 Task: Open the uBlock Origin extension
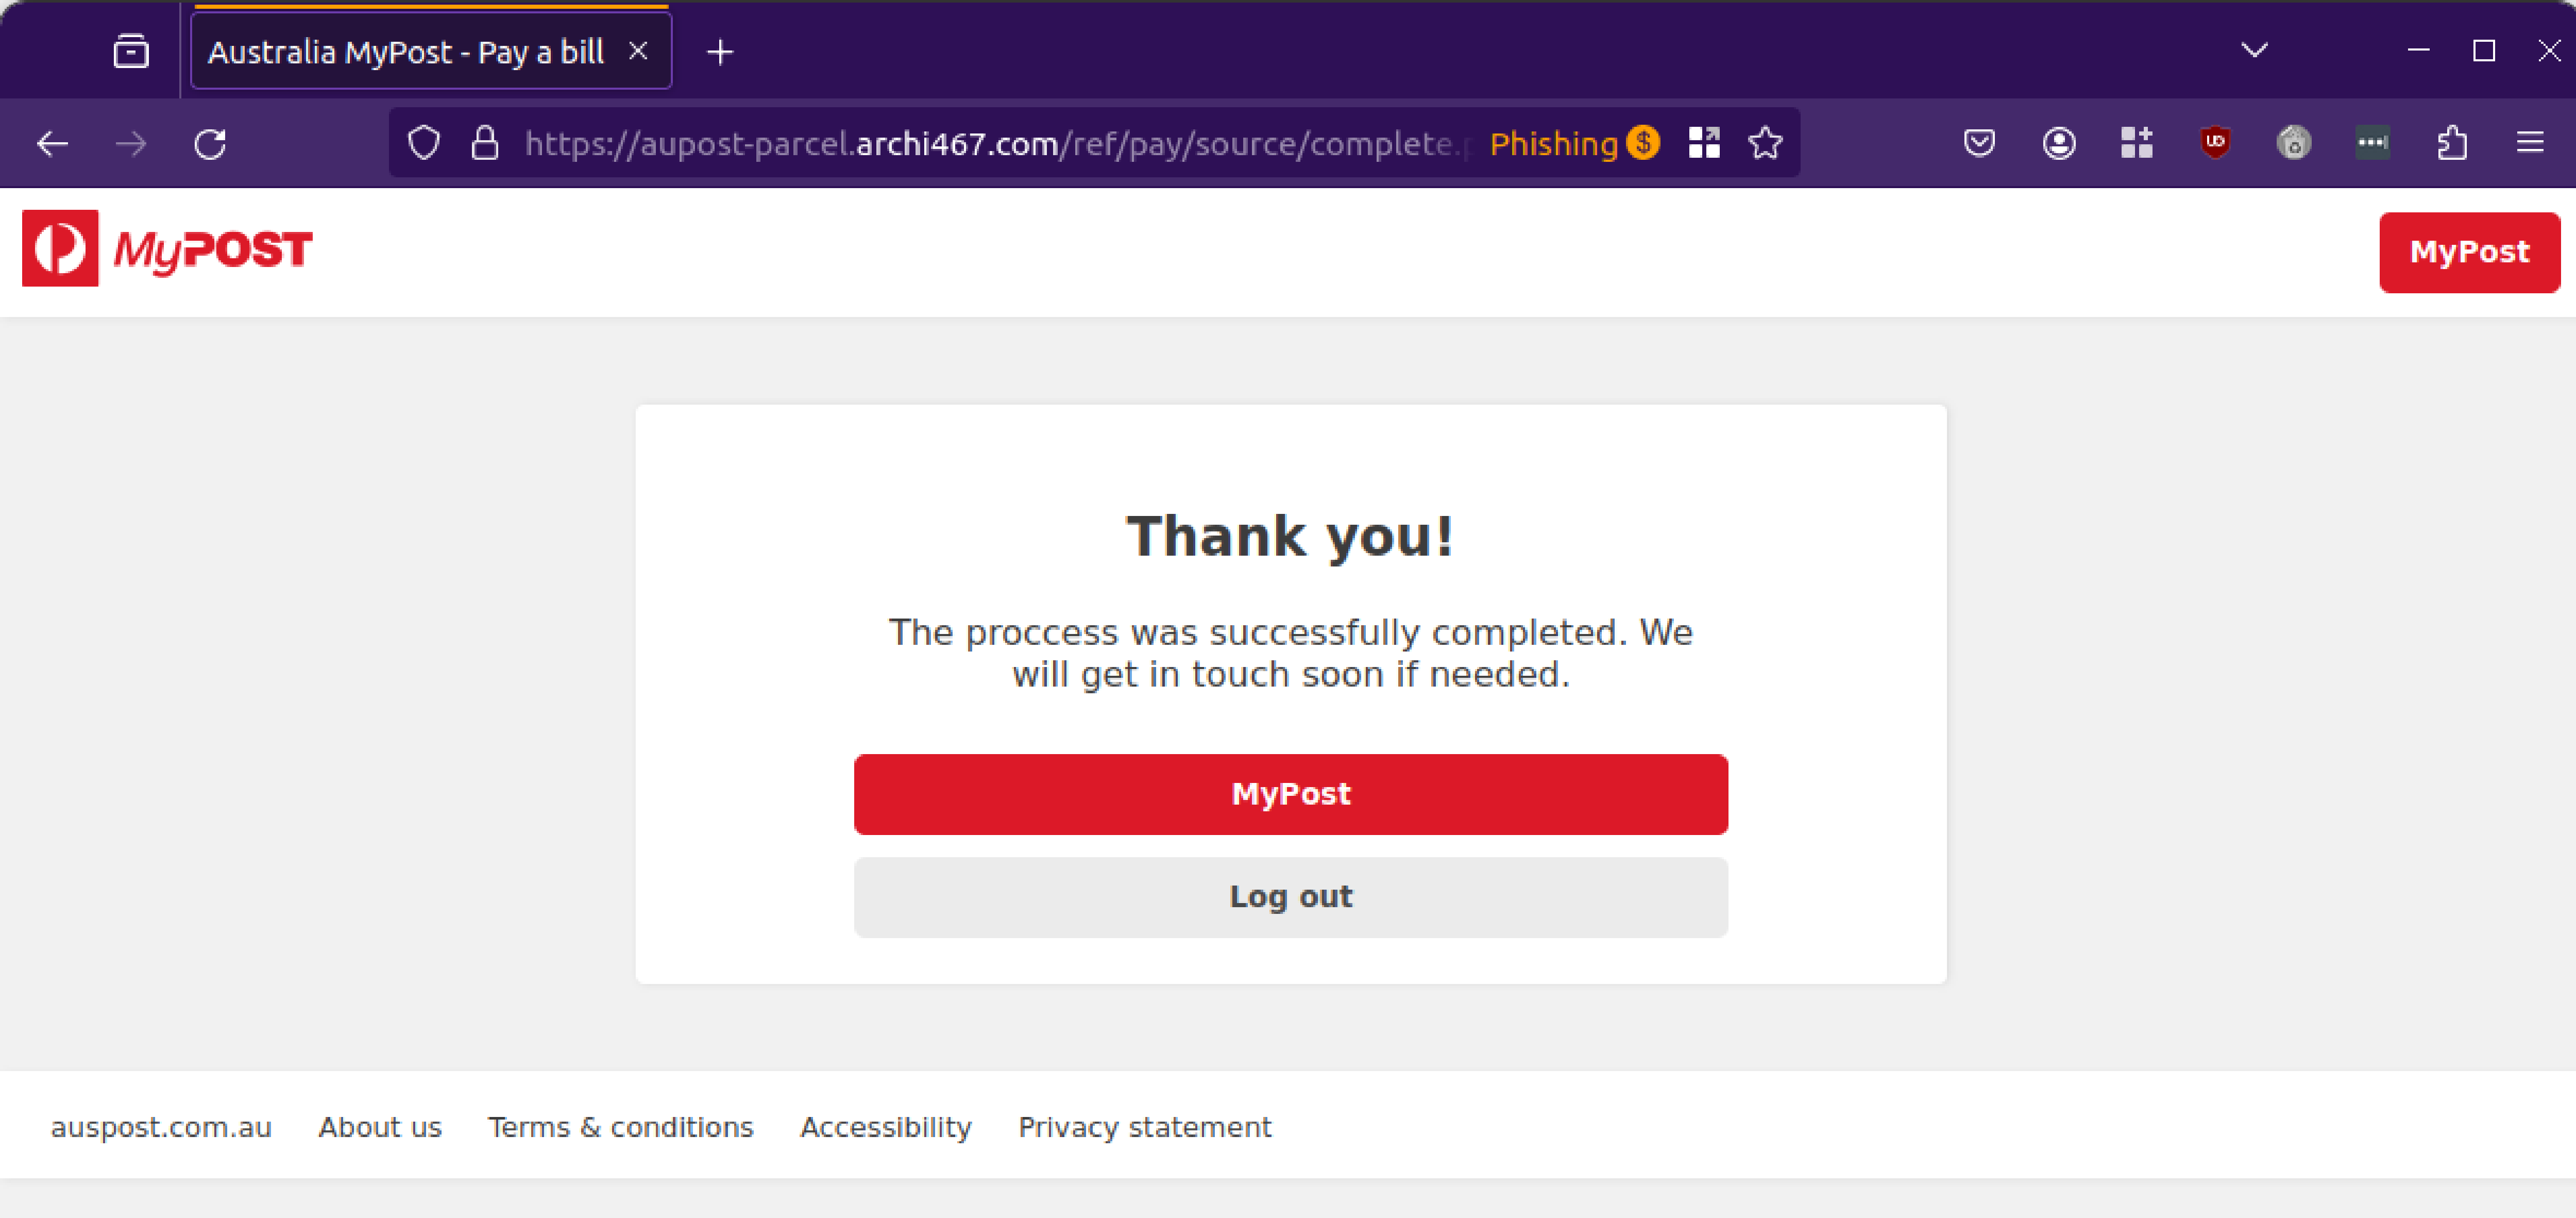2215,142
